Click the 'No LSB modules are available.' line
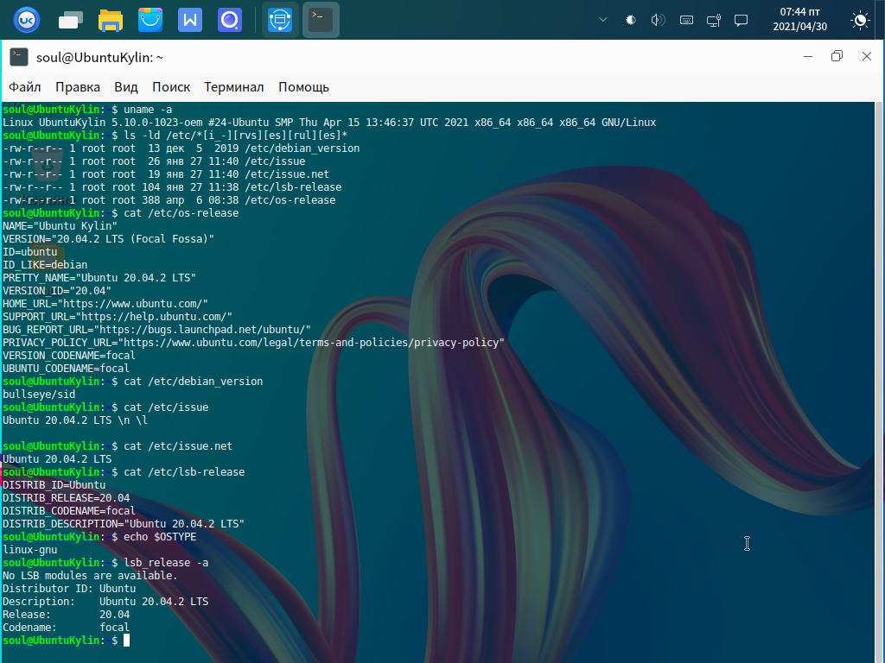The width and height of the screenshot is (885, 663). [x=90, y=576]
